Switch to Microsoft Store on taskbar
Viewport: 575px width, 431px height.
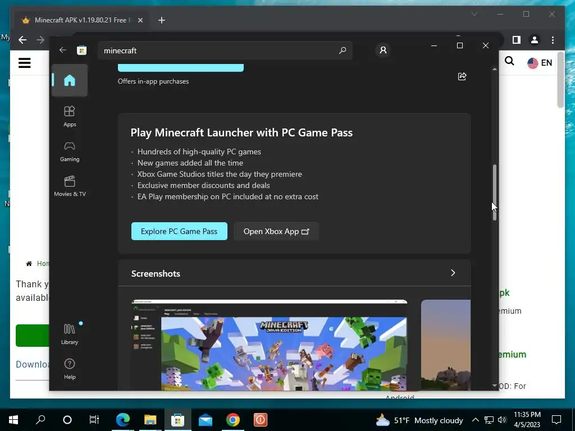pyautogui.click(x=177, y=420)
